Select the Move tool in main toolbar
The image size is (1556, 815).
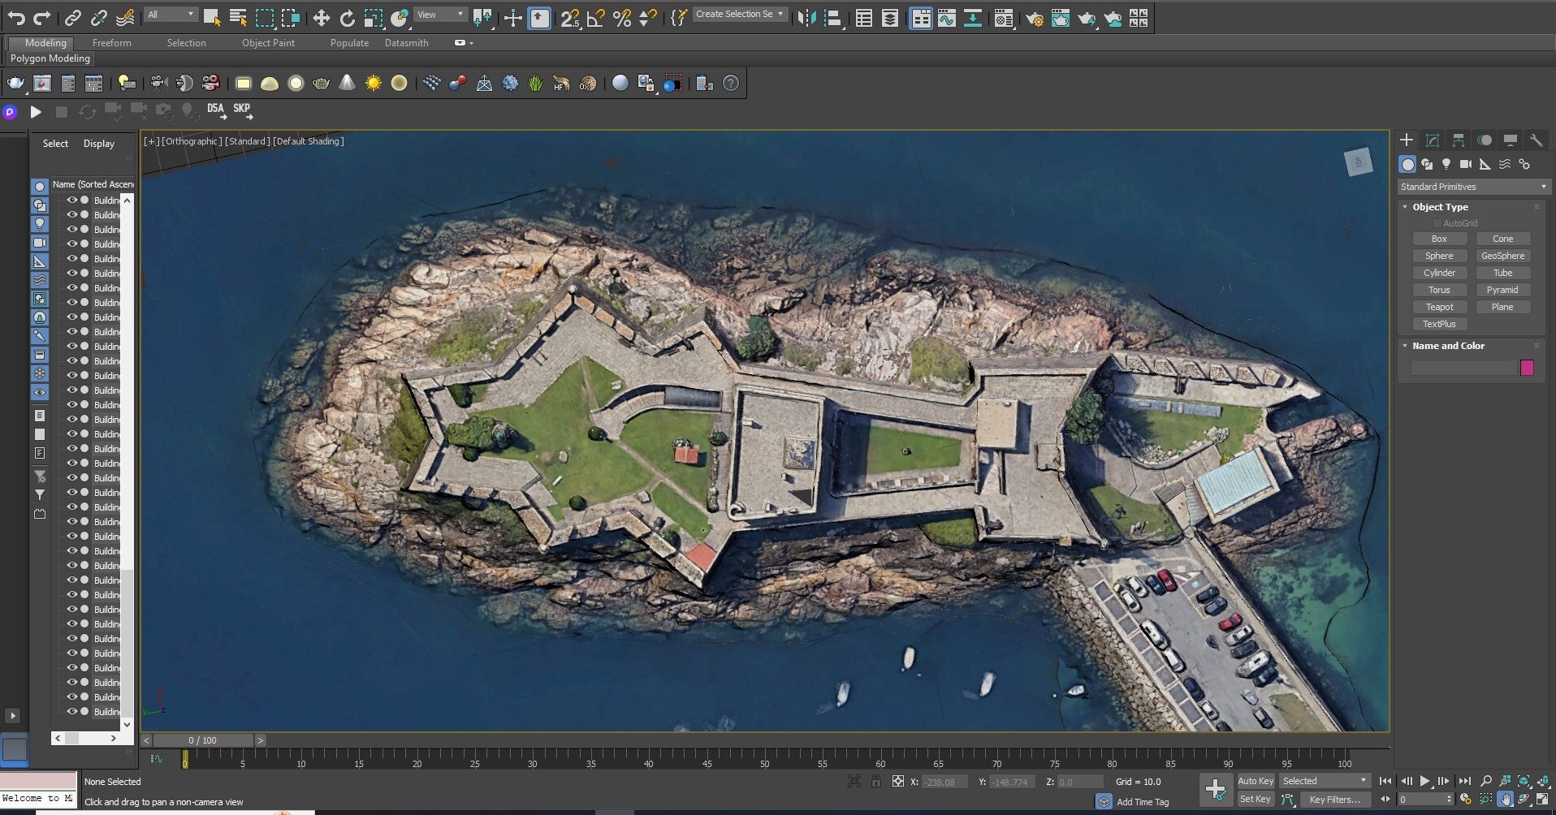coord(322,18)
